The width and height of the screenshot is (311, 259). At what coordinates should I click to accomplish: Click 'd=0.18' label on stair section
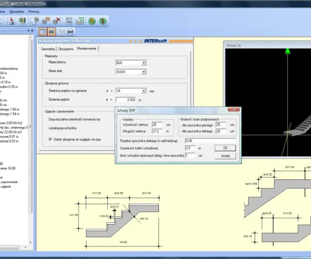[x=144, y=218]
